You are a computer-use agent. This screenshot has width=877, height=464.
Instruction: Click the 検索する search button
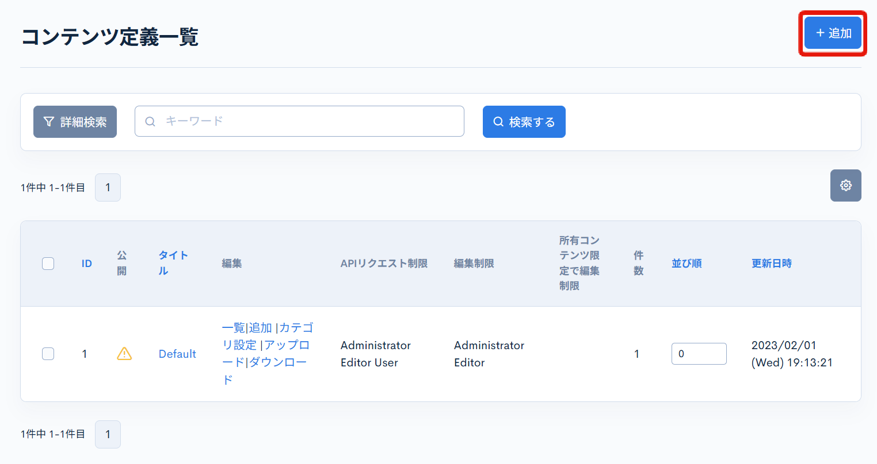tap(524, 122)
